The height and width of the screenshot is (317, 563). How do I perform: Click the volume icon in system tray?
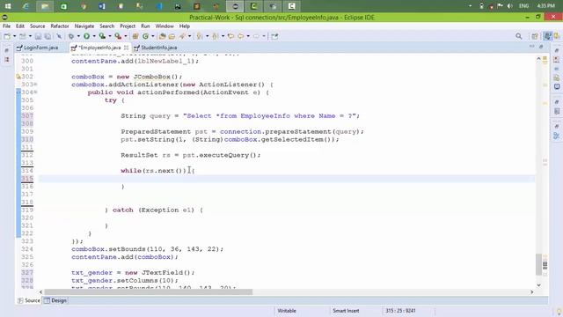(510, 6)
